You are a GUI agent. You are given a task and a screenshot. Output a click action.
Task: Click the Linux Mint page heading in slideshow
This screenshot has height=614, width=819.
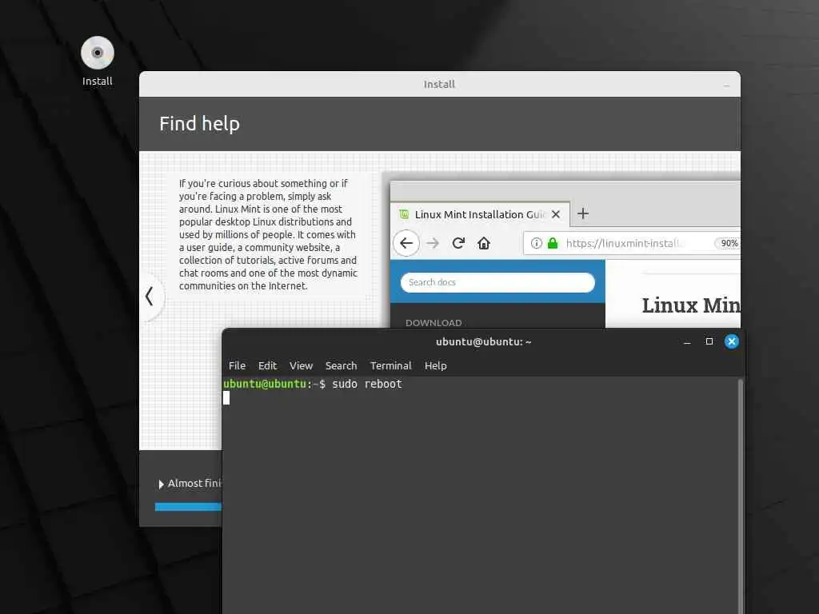pyautogui.click(x=691, y=305)
